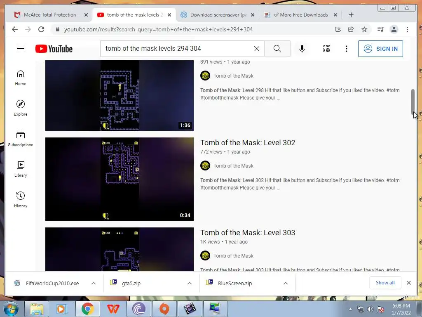Open a new browser tab
Screen dimensions: 422x317
pyautogui.click(x=351, y=15)
